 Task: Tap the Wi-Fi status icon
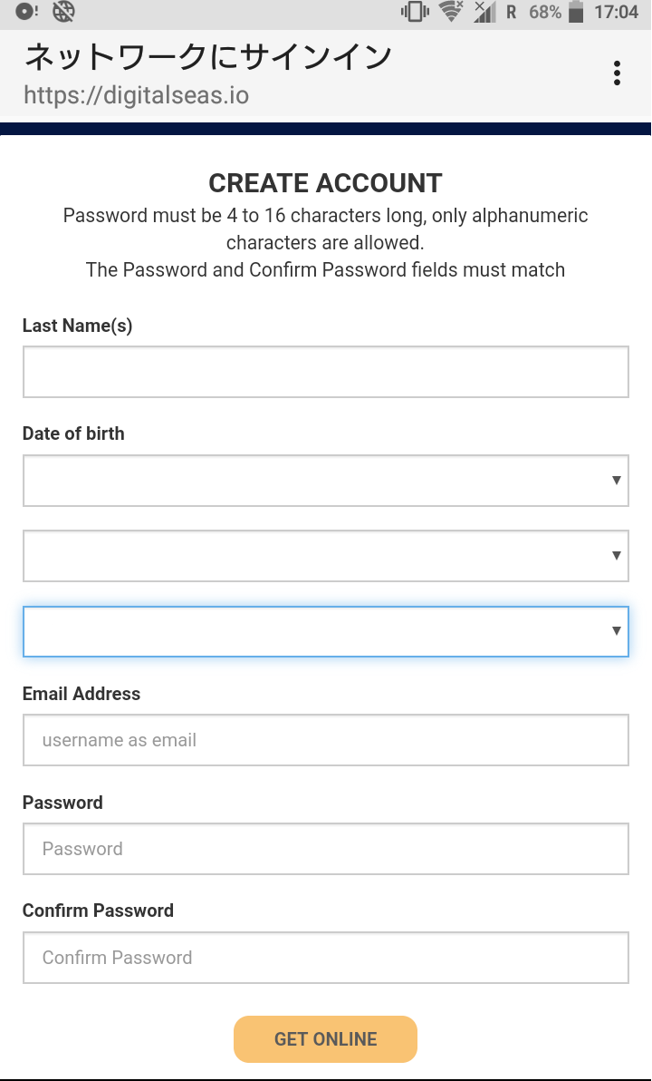(x=452, y=12)
